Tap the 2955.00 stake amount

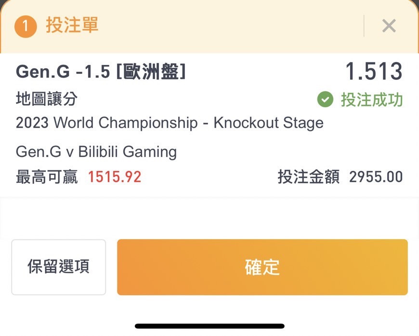coord(376,177)
